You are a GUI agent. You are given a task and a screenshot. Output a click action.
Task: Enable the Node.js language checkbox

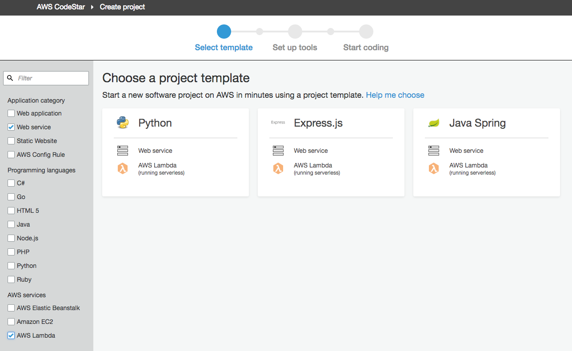click(11, 238)
